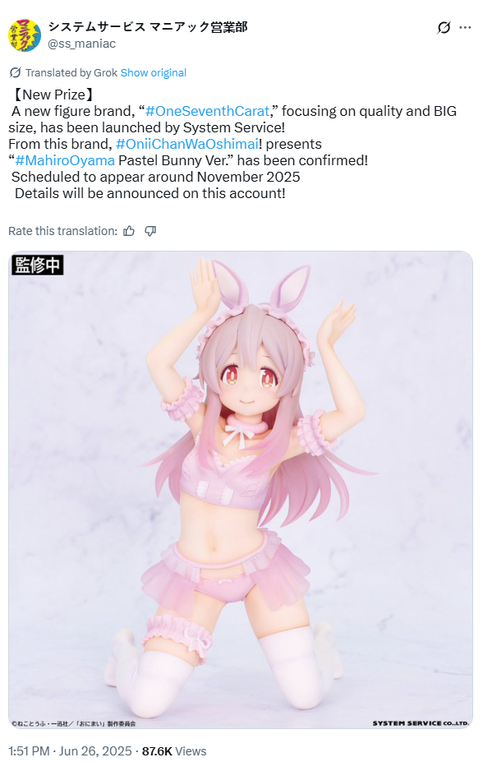This screenshot has width=483, height=762.
Task: Rate the translation with thumbs up
Action: [x=129, y=231]
